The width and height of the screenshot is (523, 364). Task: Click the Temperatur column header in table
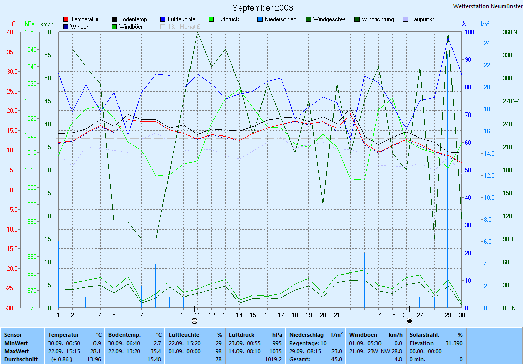pos(63,335)
